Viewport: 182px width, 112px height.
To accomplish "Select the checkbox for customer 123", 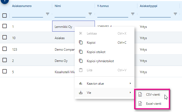I will click(5, 49).
